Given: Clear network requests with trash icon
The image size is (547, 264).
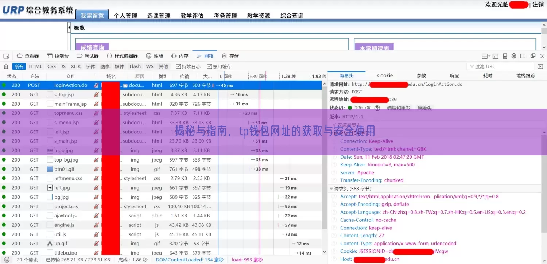Looking at the screenshot, I should (6, 66).
